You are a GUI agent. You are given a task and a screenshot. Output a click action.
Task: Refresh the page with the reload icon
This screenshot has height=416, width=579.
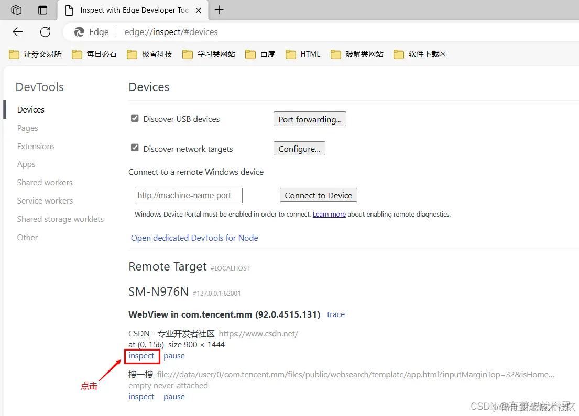(x=45, y=32)
